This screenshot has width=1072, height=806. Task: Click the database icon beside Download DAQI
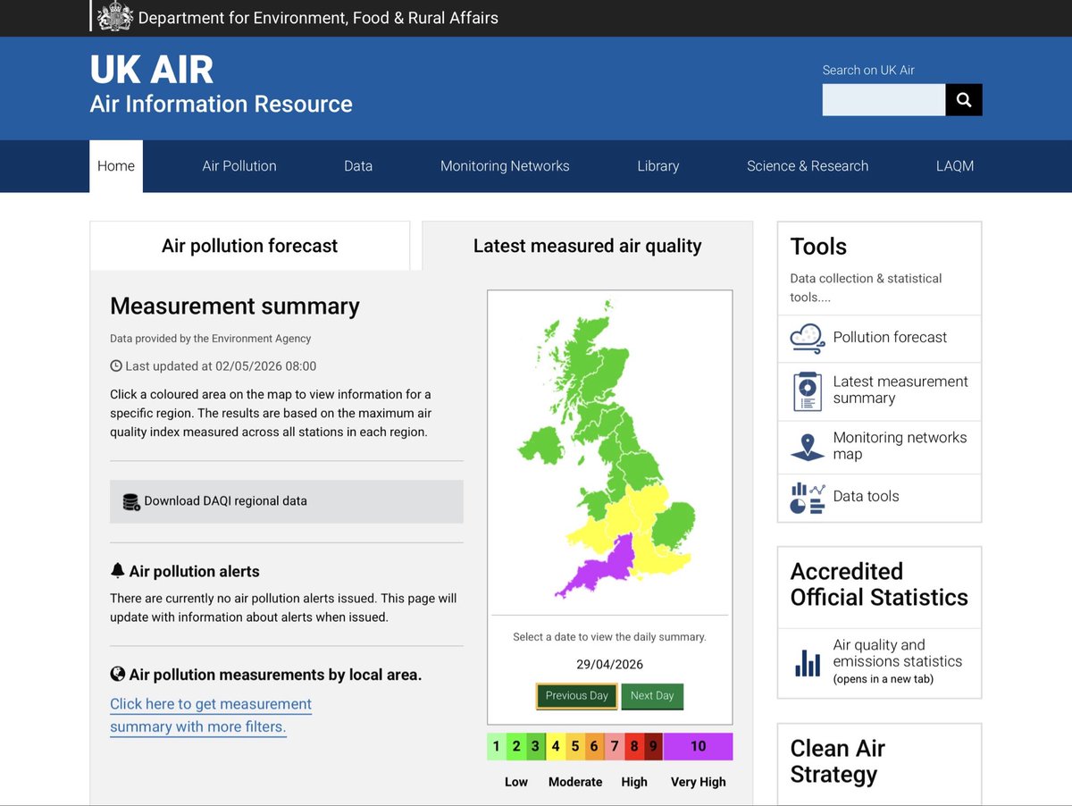tap(131, 501)
